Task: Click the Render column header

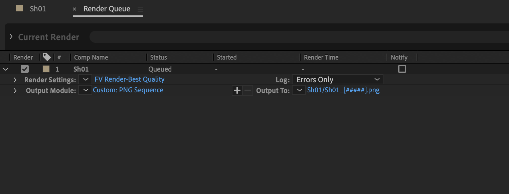Action: click(x=23, y=57)
